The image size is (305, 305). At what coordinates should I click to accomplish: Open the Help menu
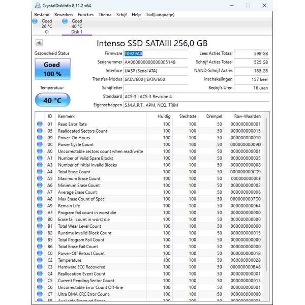[136, 15]
